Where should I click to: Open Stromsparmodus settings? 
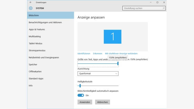click(37, 50)
